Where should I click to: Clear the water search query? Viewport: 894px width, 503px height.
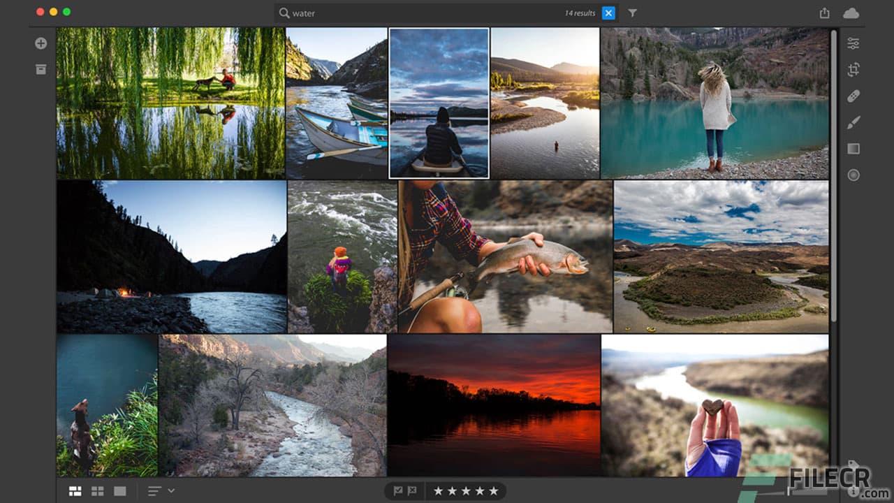coord(608,13)
